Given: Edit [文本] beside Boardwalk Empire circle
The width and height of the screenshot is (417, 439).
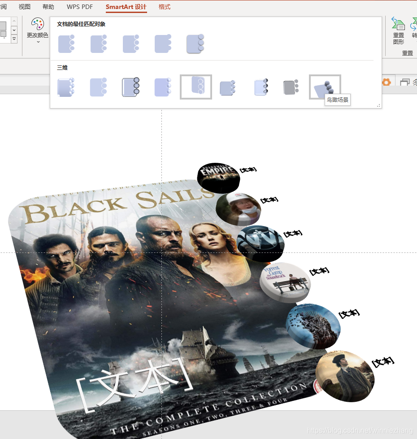Looking at the screenshot, I should [248, 170].
